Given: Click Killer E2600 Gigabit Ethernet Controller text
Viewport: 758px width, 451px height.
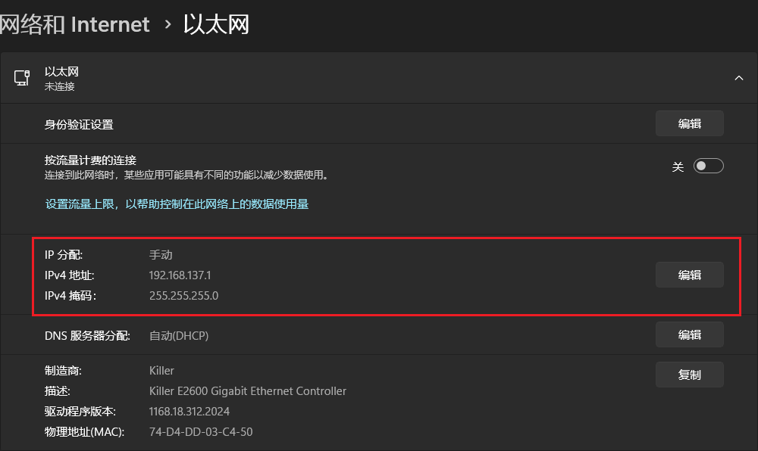Looking at the screenshot, I should click(x=248, y=390).
